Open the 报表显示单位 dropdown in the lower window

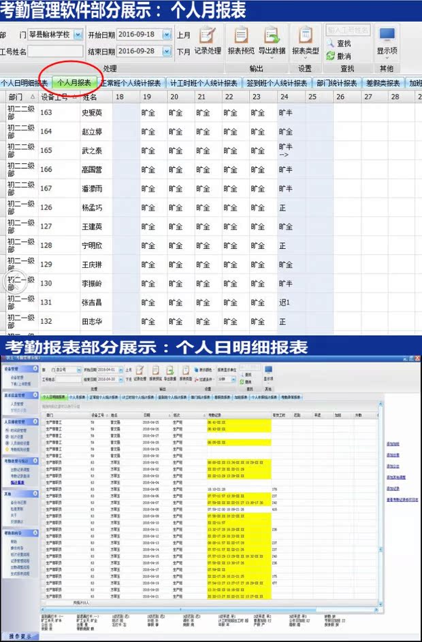233,379
